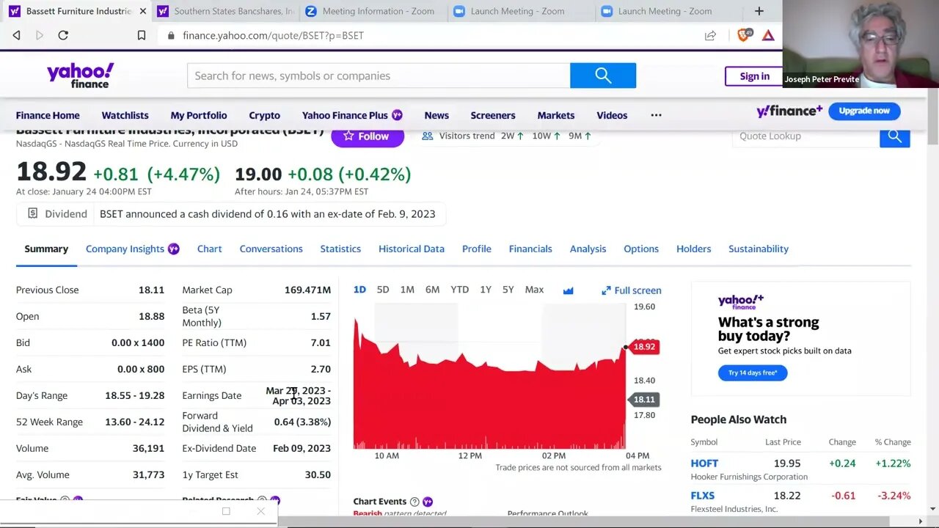939x528 pixels.
Task: Click the dividend document icon
Action: (32, 213)
